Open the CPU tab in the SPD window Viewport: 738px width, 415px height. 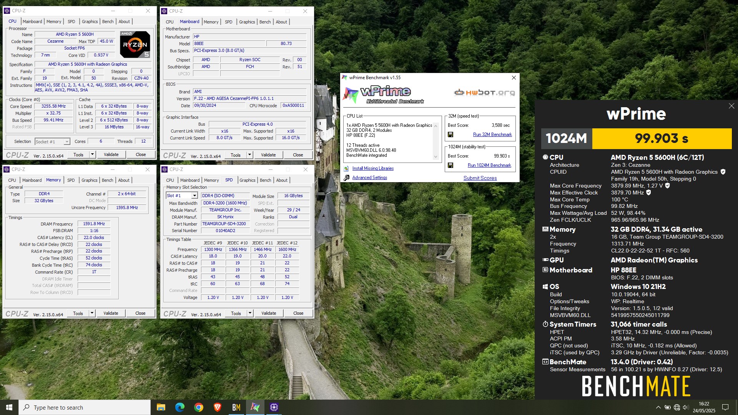click(170, 180)
